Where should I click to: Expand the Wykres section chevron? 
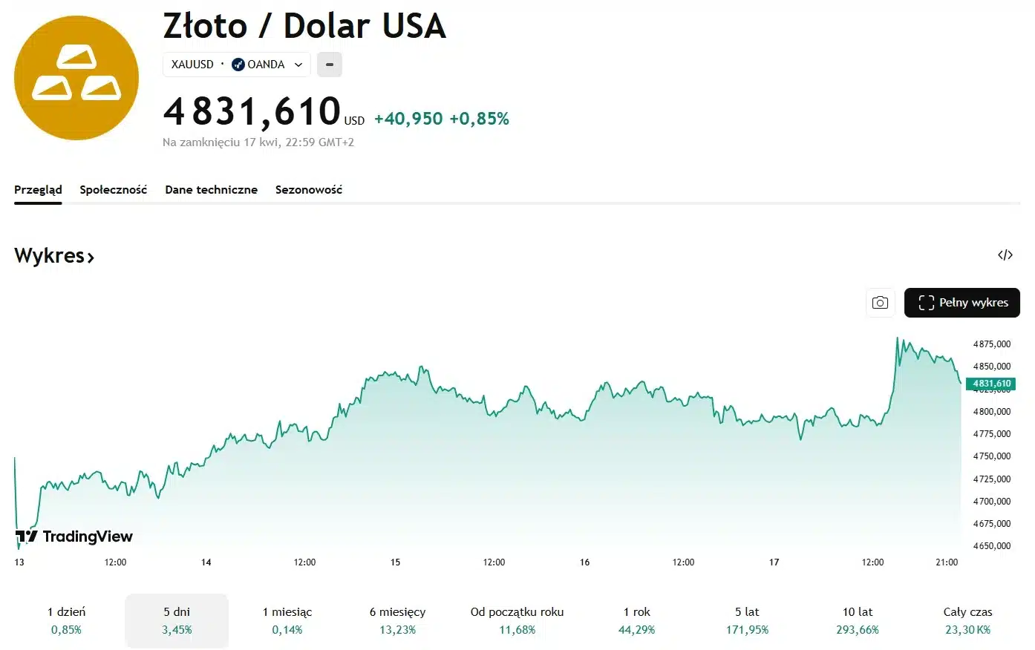click(91, 257)
